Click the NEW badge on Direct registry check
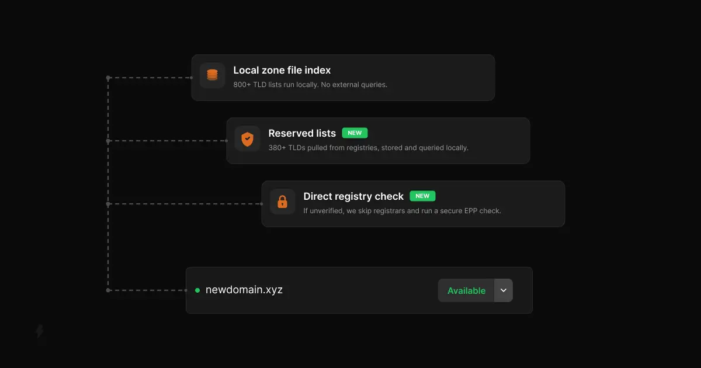Image resolution: width=701 pixels, height=368 pixels. [x=422, y=196]
